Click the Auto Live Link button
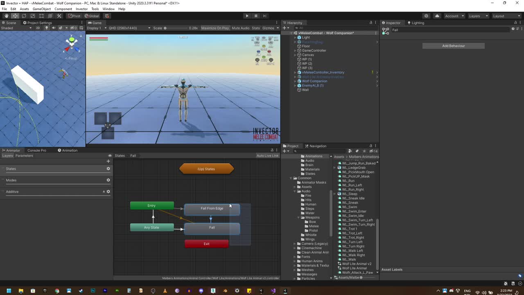 tap(267, 156)
